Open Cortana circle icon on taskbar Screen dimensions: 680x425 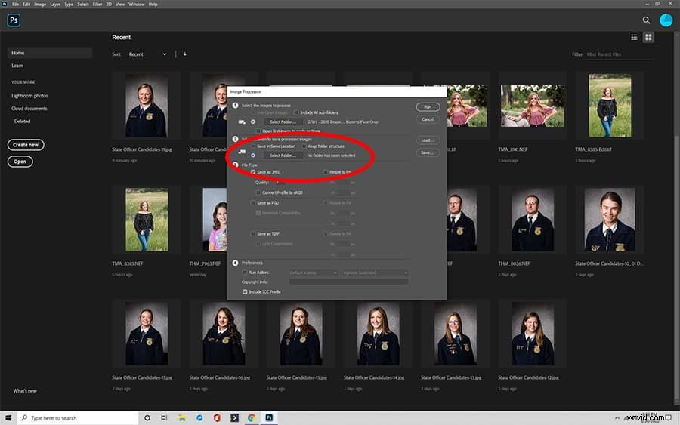(x=147, y=418)
